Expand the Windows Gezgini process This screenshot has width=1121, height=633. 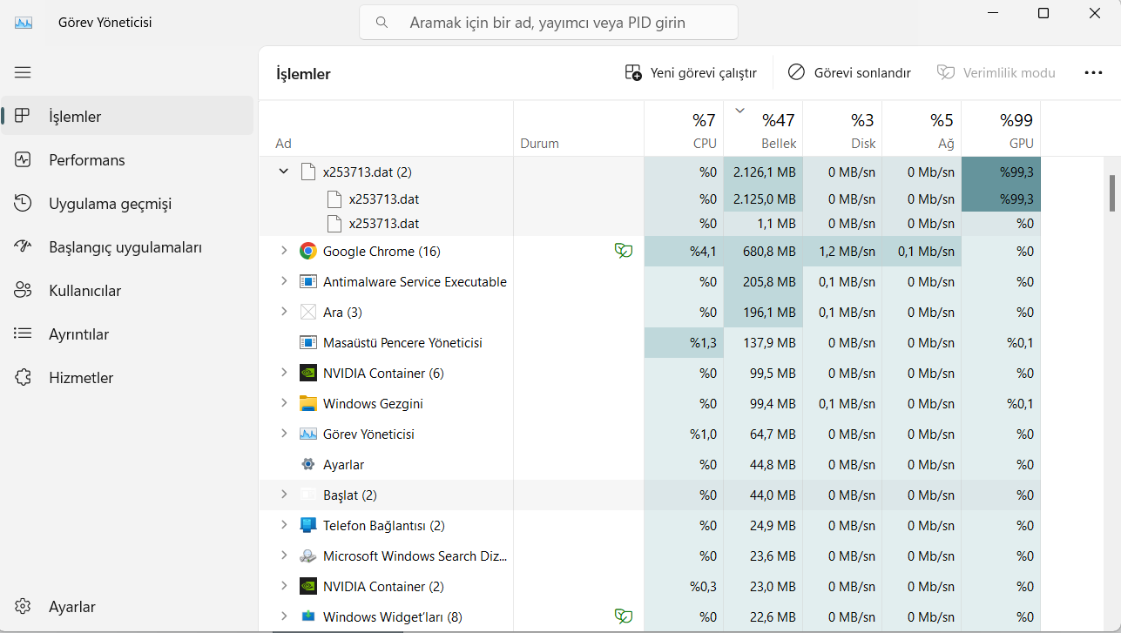(x=283, y=403)
